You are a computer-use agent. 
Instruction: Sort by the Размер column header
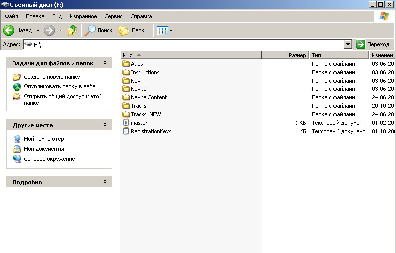pyautogui.click(x=286, y=55)
